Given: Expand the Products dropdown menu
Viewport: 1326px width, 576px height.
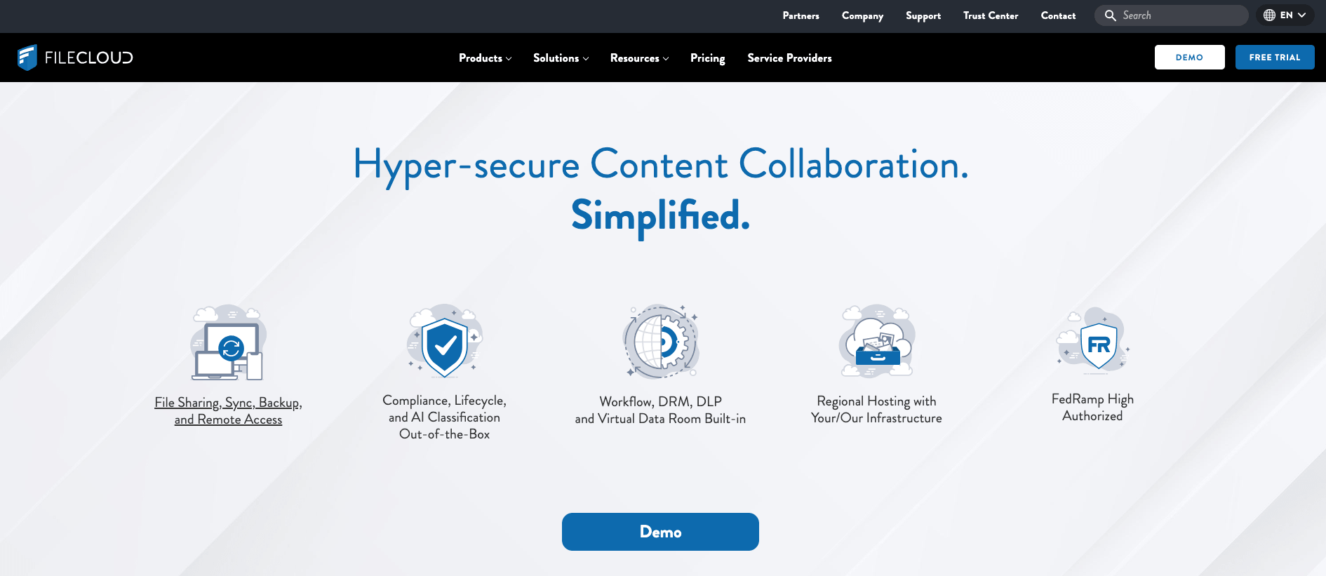Looking at the screenshot, I should pos(485,58).
